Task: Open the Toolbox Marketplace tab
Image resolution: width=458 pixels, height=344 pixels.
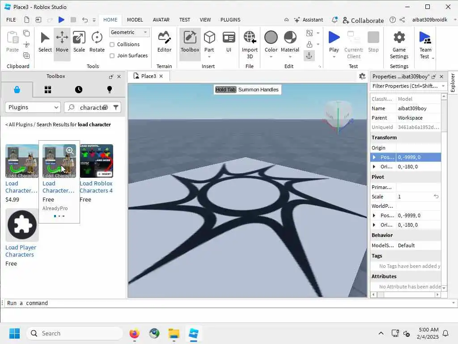Action: tap(17, 90)
